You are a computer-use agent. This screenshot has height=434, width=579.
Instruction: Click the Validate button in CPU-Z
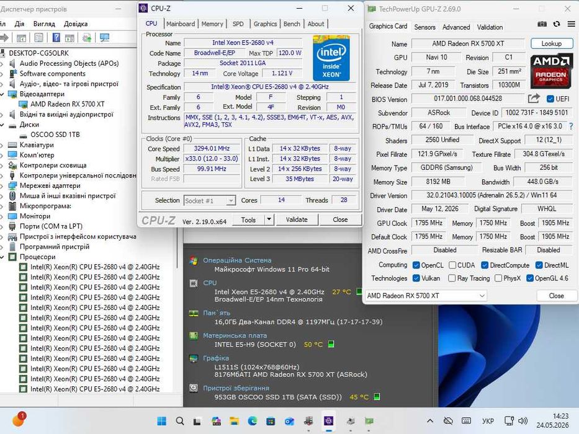coord(297,219)
